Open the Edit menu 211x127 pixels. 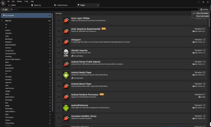[13, 2]
